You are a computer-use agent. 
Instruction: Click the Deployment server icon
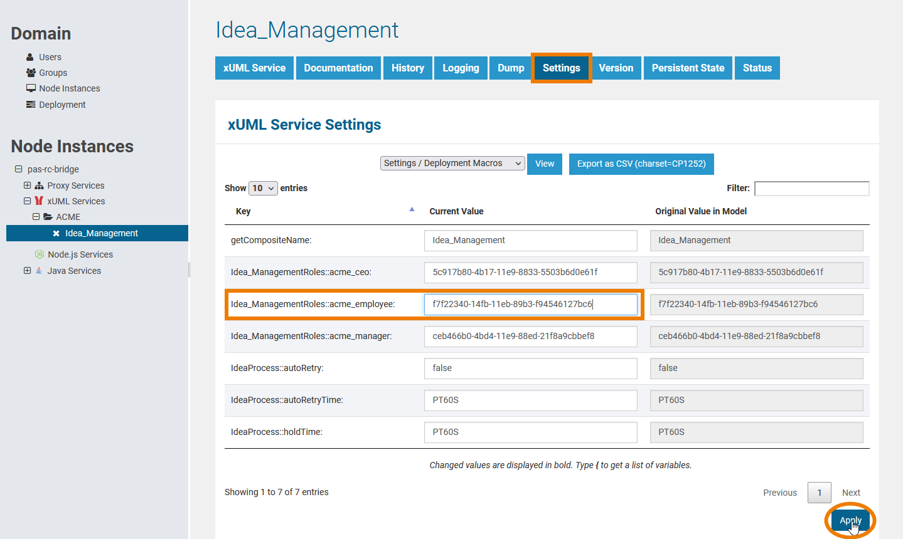tap(31, 105)
